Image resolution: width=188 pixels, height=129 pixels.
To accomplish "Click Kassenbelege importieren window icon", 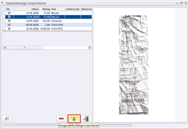I will pos(3,3).
